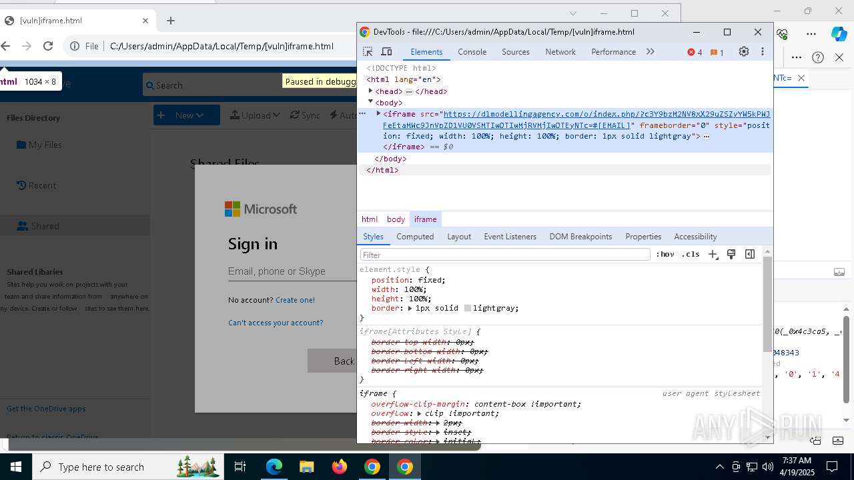Select body in the breadcrumb bar
854x480 pixels.
(x=396, y=219)
